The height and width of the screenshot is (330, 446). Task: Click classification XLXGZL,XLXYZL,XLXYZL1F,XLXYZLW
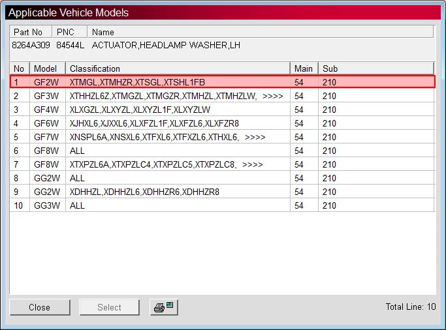click(140, 110)
